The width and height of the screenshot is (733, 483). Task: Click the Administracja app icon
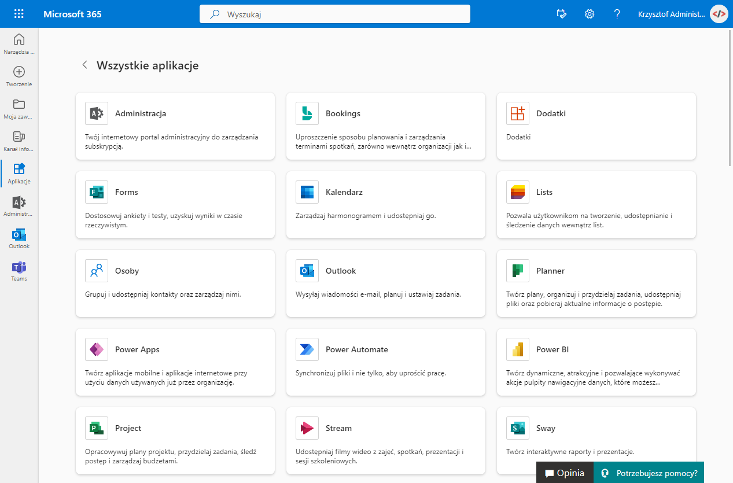97,113
